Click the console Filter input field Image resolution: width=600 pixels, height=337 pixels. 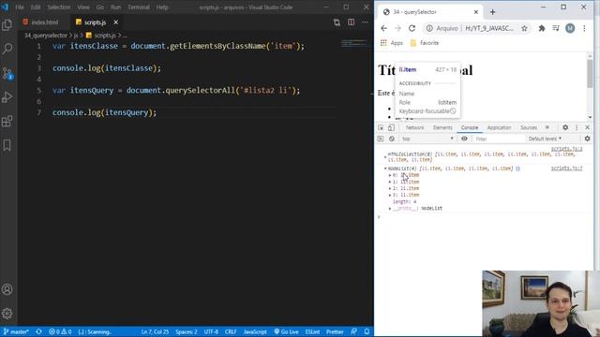(499, 139)
